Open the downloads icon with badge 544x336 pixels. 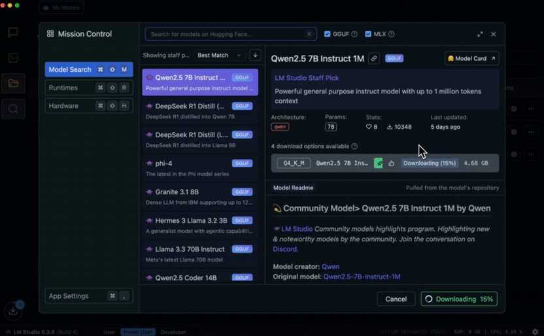coord(13,311)
